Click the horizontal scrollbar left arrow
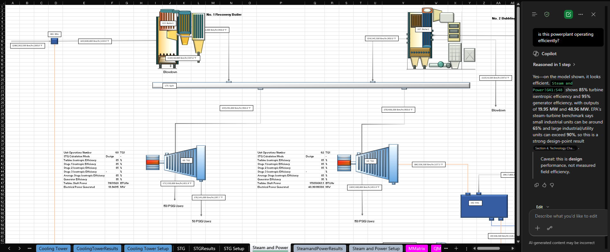 [475, 248]
